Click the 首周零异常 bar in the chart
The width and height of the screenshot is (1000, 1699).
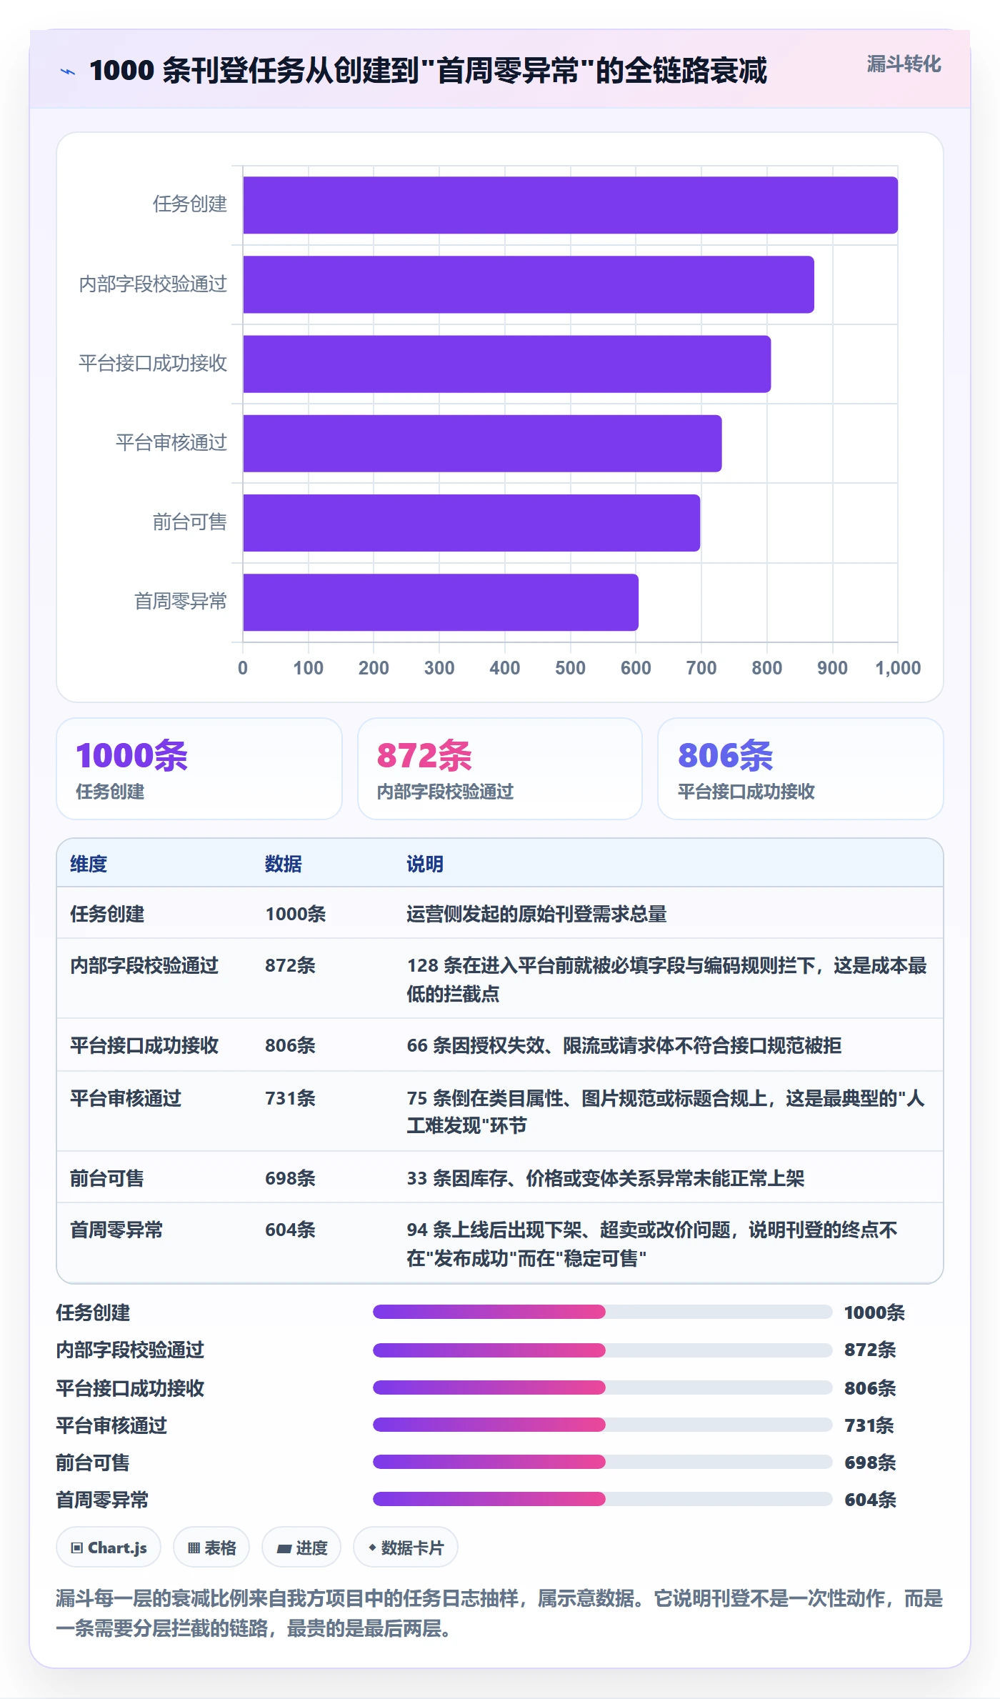pyautogui.click(x=441, y=602)
